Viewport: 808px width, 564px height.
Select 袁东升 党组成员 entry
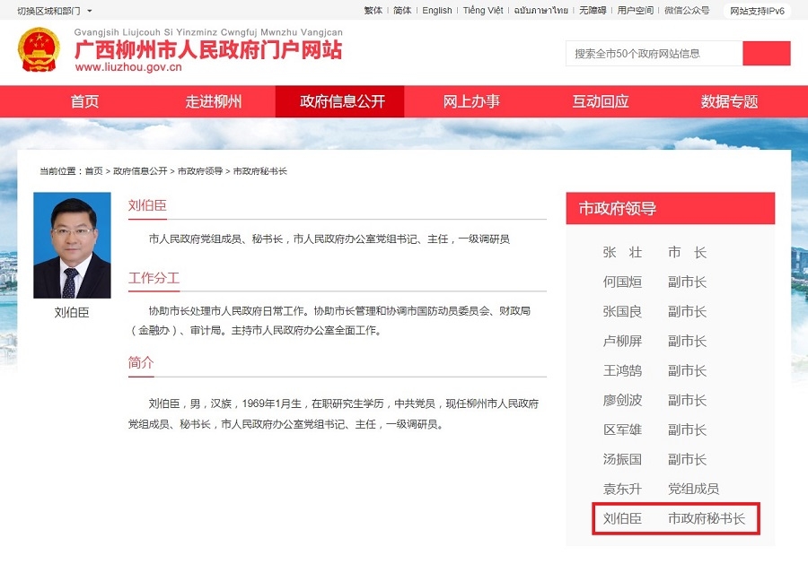pos(660,490)
